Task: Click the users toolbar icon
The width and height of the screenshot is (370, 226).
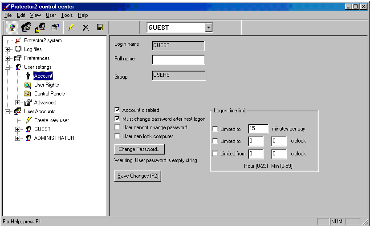Action: point(26,28)
